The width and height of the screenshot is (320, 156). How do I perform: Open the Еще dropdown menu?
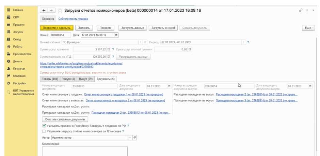coord(308,28)
